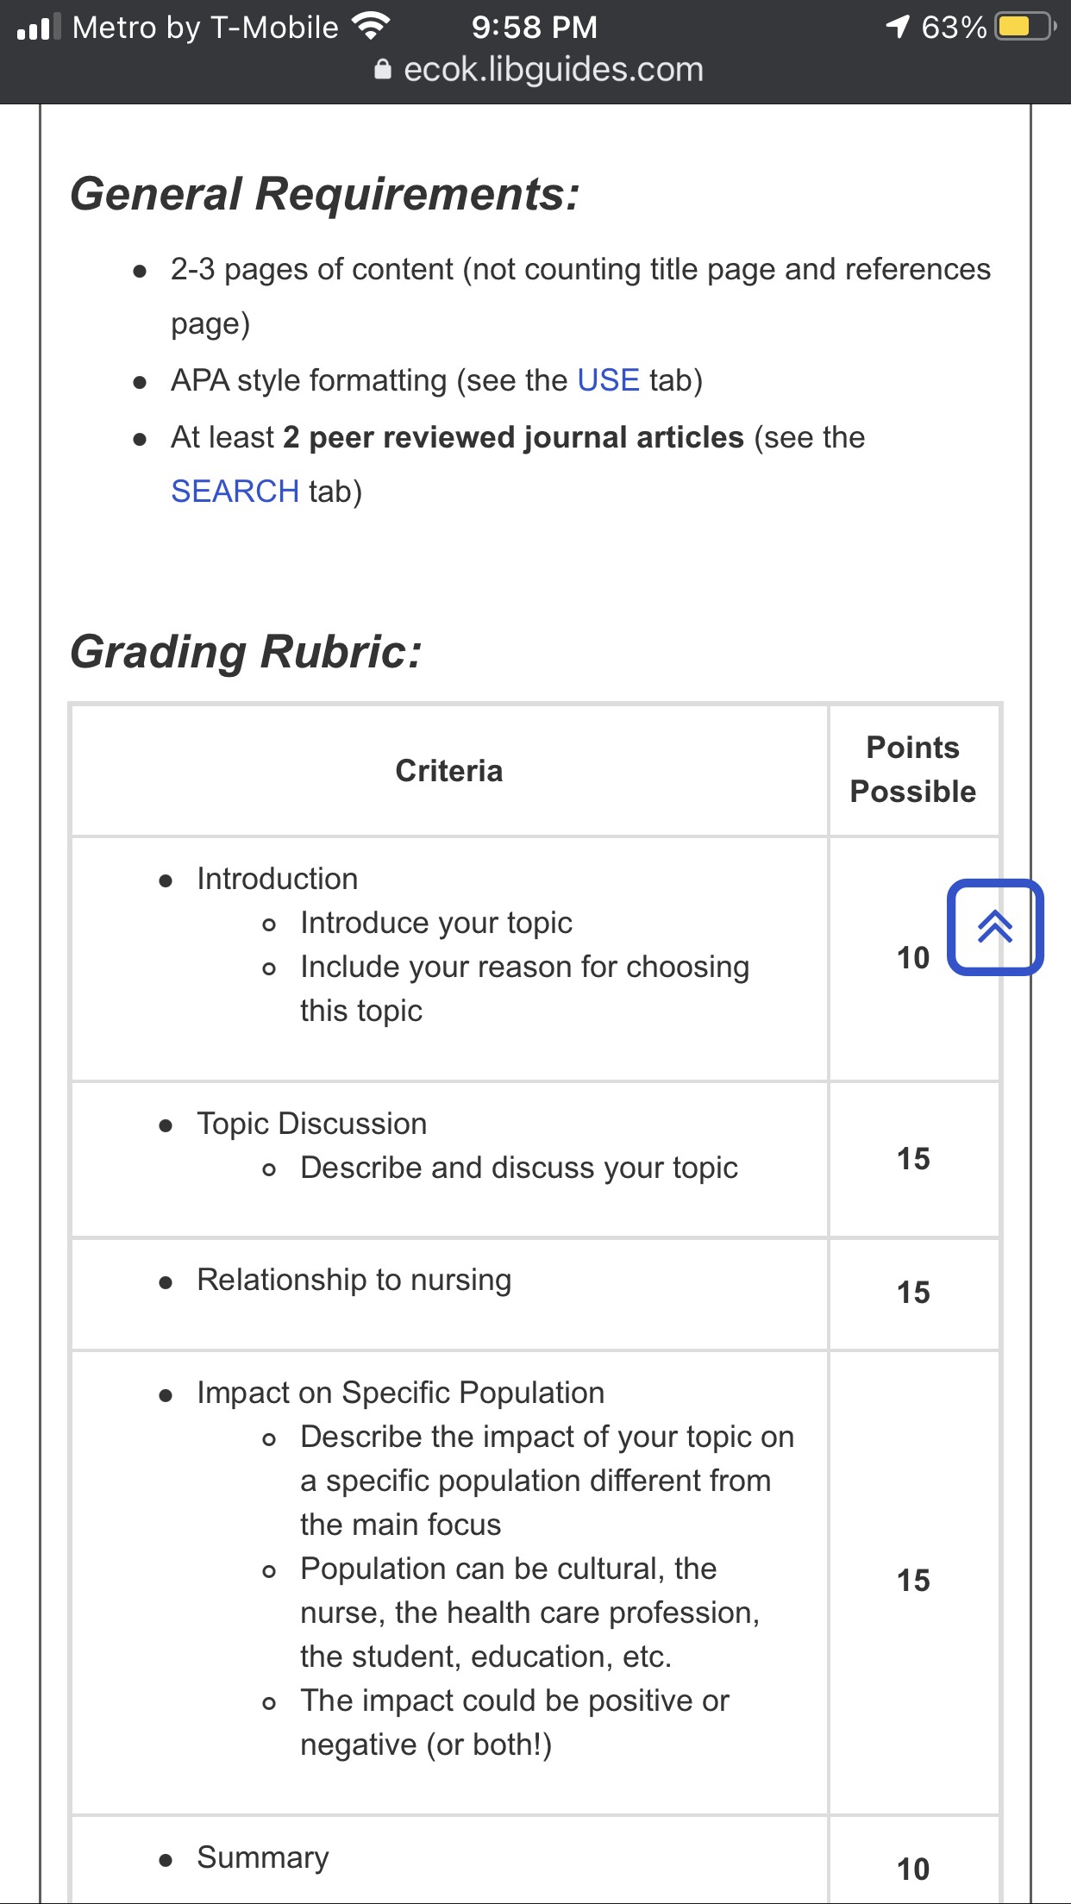Tap the Introduction rubric item

[x=277, y=879]
